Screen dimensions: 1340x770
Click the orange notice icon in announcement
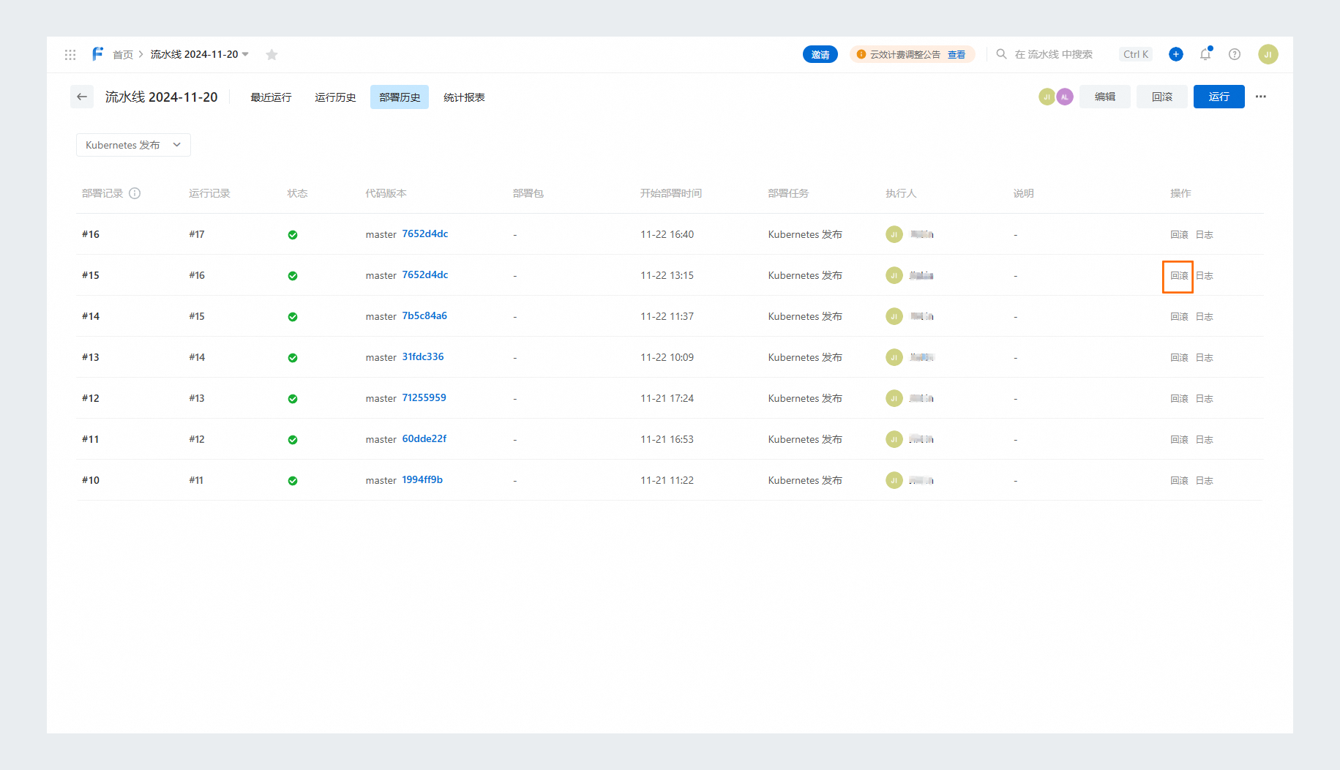[861, 55]
